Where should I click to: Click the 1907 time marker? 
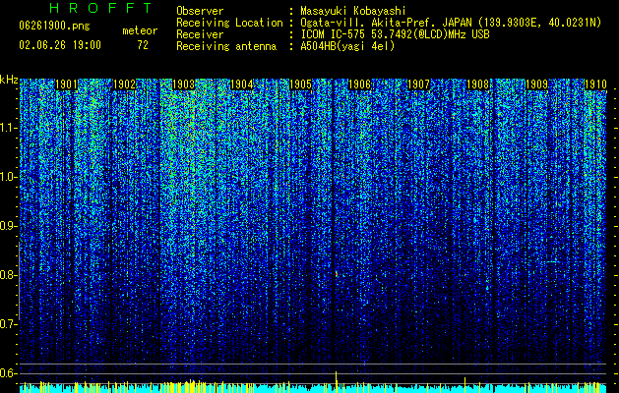coord(418,84)
